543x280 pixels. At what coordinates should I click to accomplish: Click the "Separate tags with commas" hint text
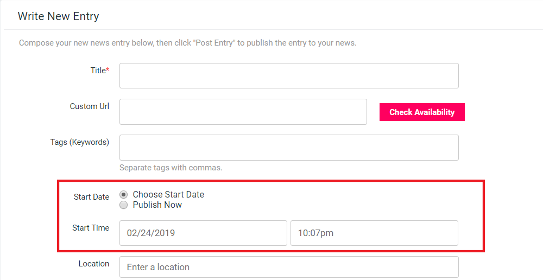click(x=171, y=168)
